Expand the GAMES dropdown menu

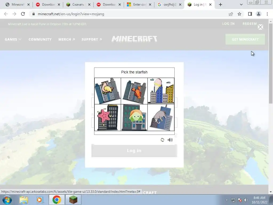(x=13, y=40)
